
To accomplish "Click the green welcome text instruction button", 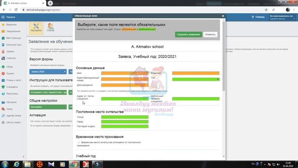I will pos(48,92).
